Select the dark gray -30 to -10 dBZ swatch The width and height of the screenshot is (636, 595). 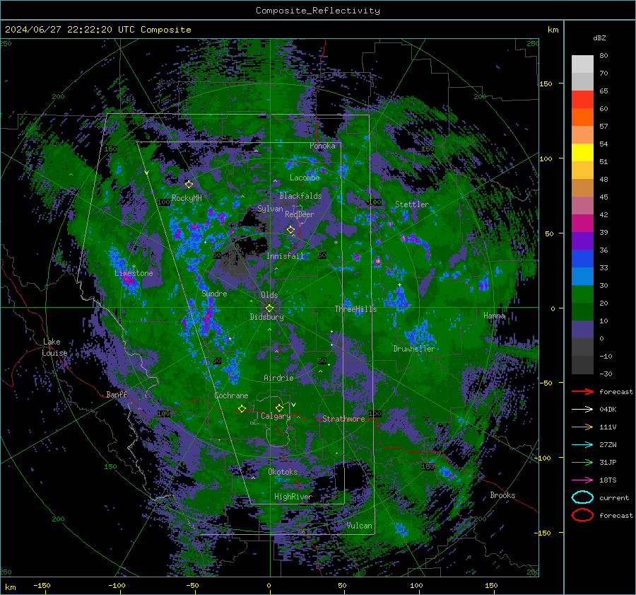point(582,365)
